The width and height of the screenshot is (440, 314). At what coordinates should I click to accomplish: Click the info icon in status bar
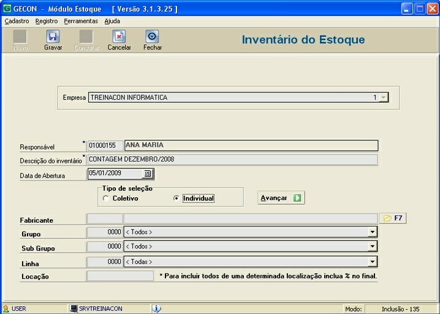(x=157, y=308)
